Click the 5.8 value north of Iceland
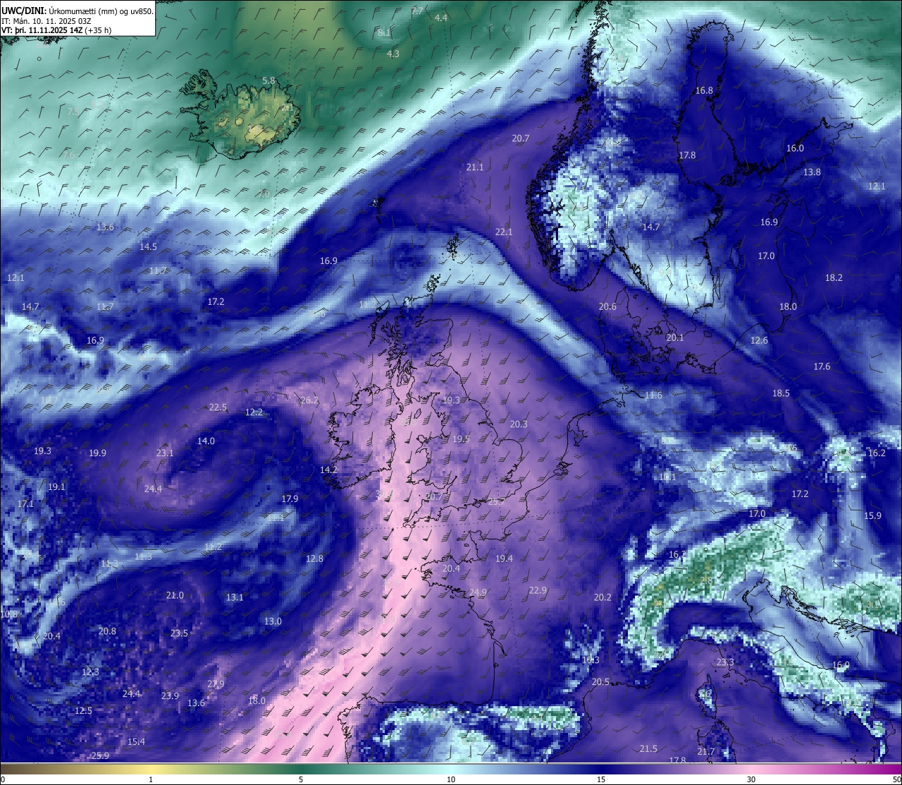902x785 pixels. (268, 81)
